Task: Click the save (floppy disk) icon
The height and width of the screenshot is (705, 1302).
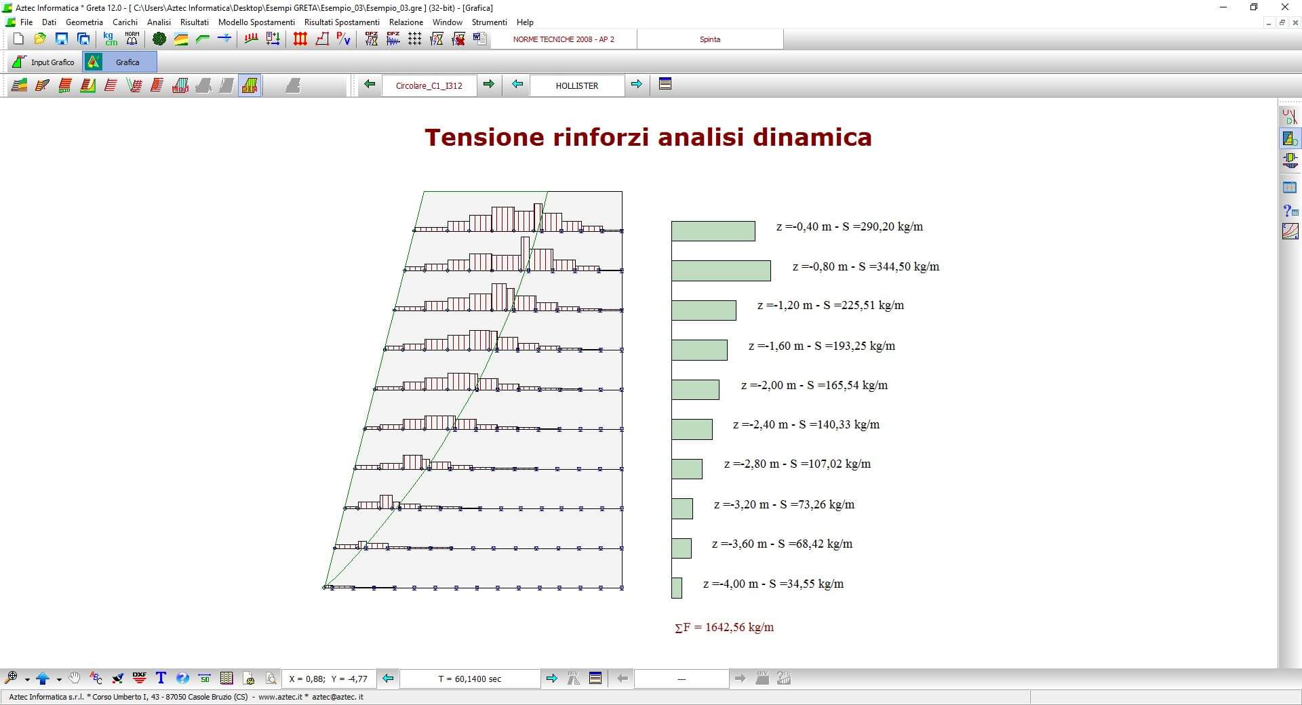Action: pos(62,39)
